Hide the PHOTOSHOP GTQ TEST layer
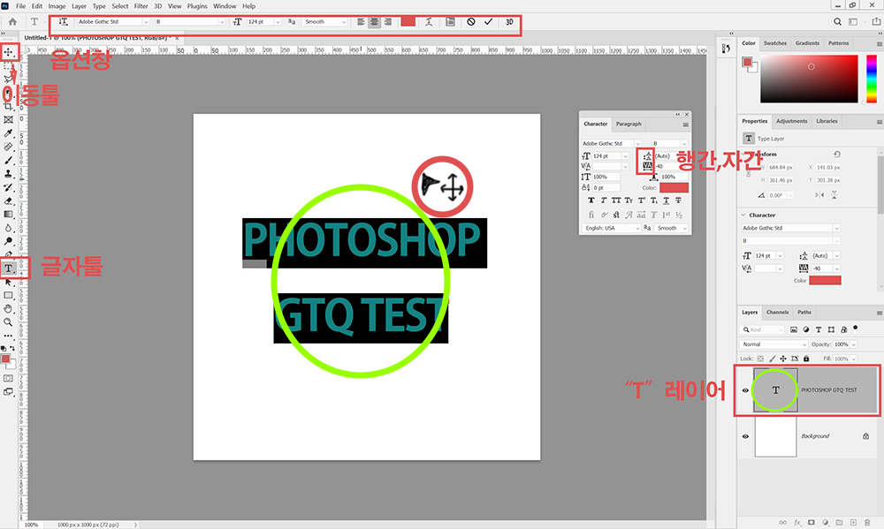The image size is (884, 529). click(x=745, y=389)
